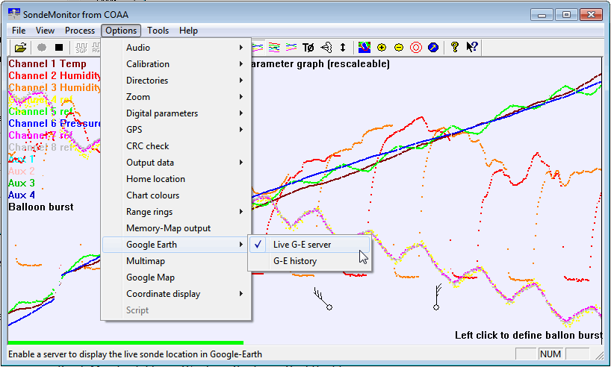The image size is (611, 367).
Task: Expand the Directories submenu
Action: (x=176, y=80)
